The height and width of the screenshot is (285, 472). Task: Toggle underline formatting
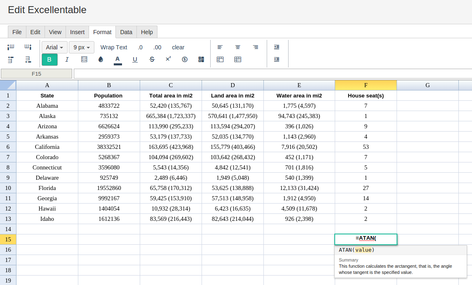135,60
